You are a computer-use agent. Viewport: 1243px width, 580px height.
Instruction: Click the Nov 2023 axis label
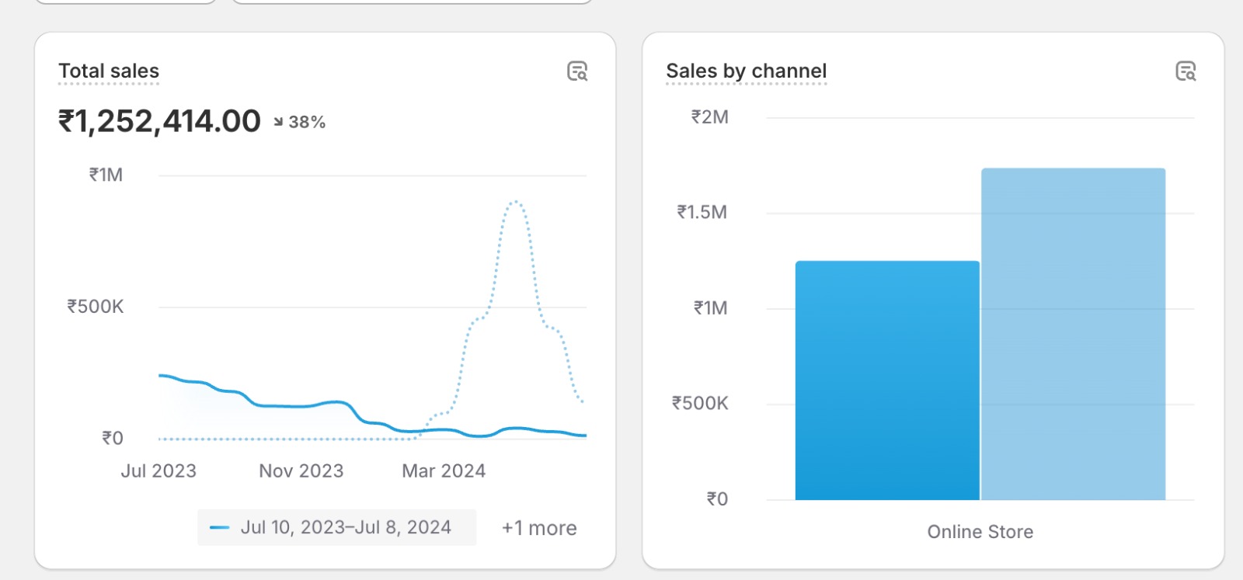301,471
